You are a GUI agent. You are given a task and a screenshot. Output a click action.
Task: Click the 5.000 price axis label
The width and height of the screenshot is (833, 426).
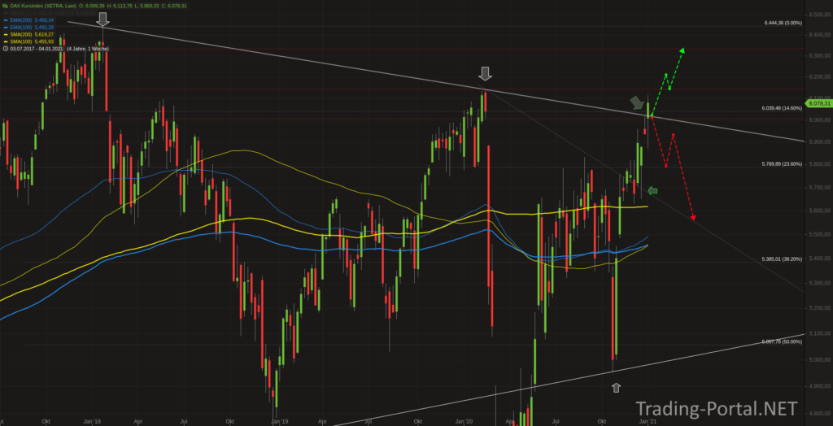point(821,359)
